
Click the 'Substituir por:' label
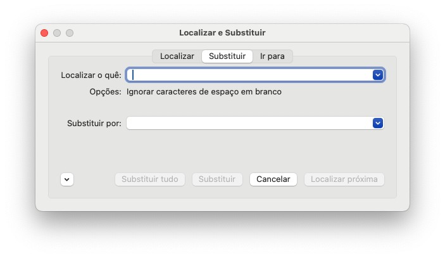[94, 123]
